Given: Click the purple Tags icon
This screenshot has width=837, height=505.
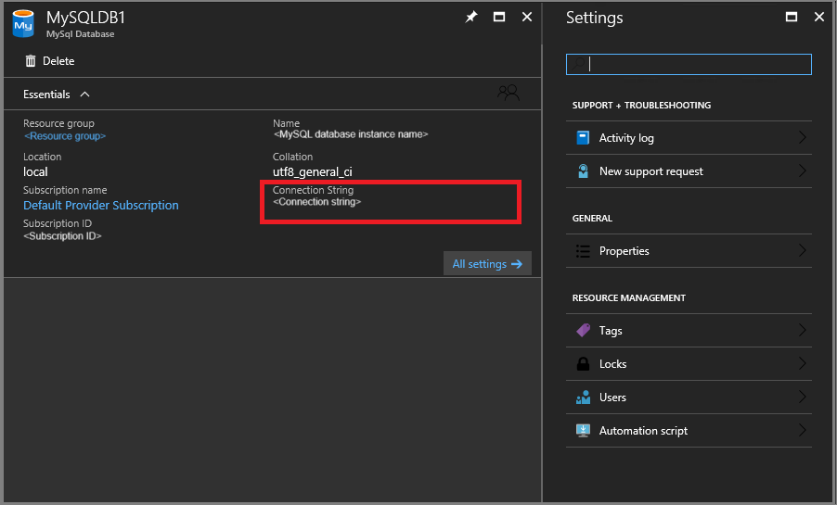Looking at the screenshot, I should coord(583,331).
